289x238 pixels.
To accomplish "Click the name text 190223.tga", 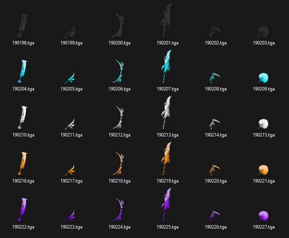I will (x=71, y=227).
